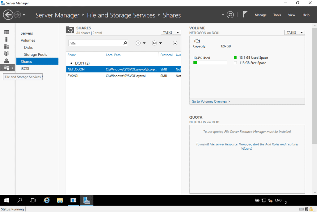Click the muted volume tray icon
The image size is (317, 212).
pos(270,200)
